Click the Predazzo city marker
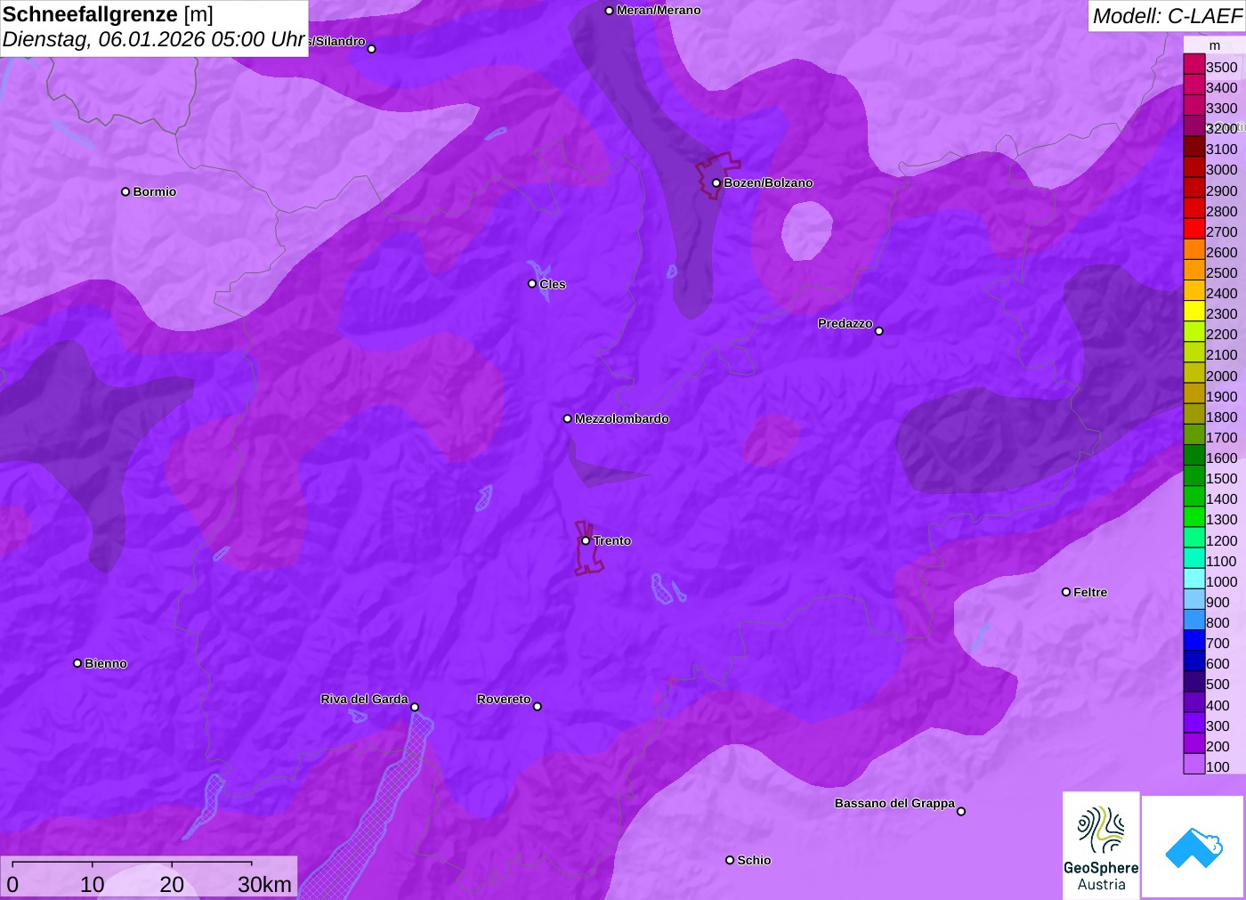Viewport: 1246px width, 900px height. pos(879,331)
